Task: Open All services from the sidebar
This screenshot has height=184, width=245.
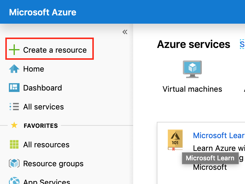Action: point(43,107)
